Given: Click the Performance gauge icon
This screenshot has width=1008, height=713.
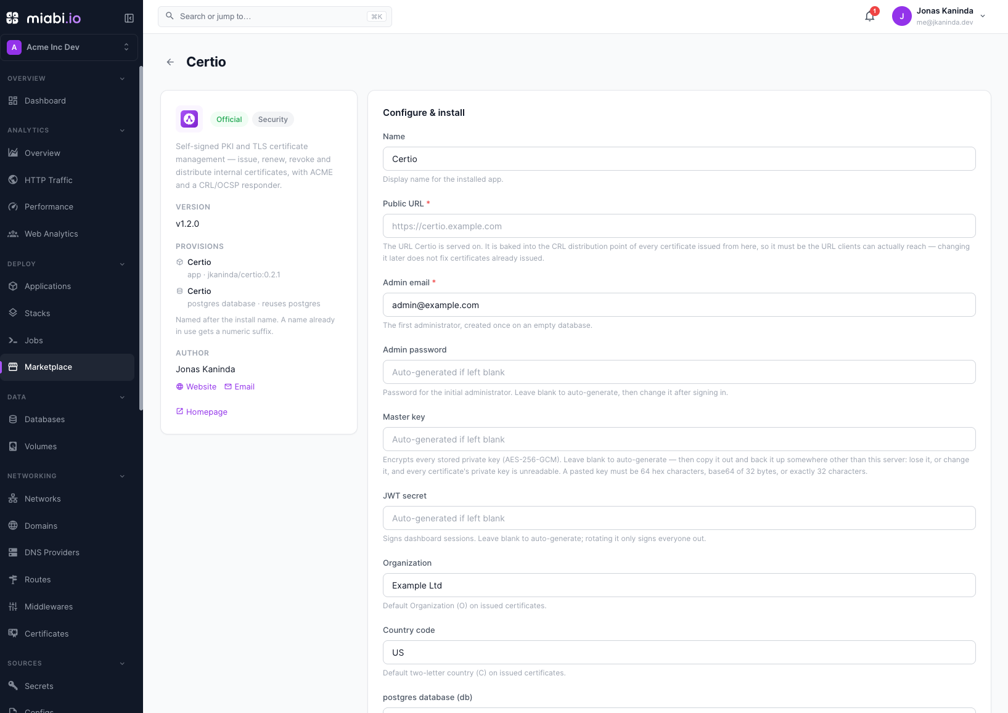Looking at the screenshot, I should click(13, 206).
